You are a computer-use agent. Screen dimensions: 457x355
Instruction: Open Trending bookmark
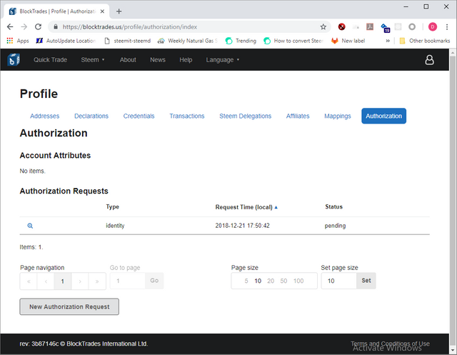point(241,41)
